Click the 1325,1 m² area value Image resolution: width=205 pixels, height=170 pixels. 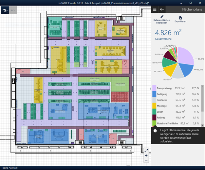click(180, 88)
